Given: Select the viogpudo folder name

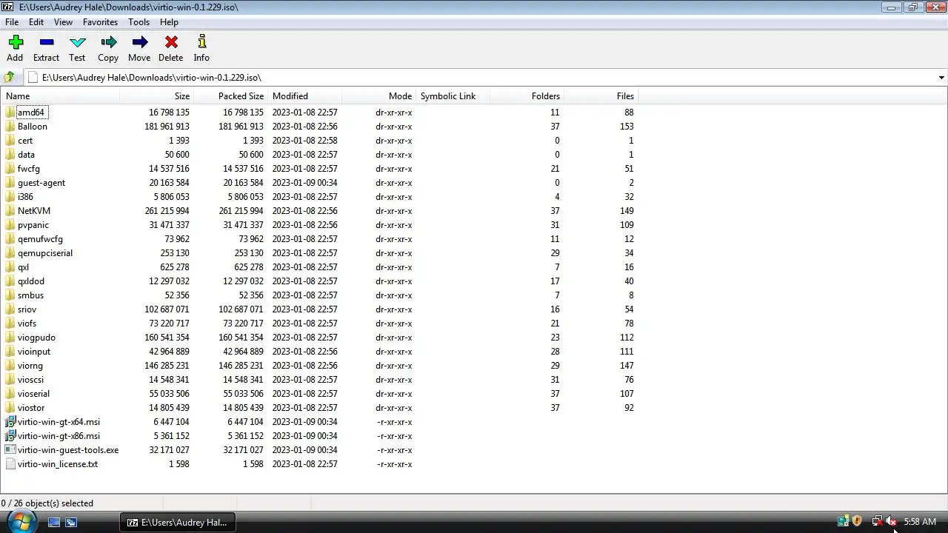Looking at the screenshot, I should click(x=36, y=338).
